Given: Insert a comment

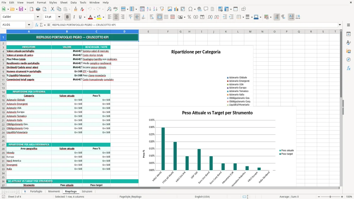Looking at the screenshot, I should 206,9.
